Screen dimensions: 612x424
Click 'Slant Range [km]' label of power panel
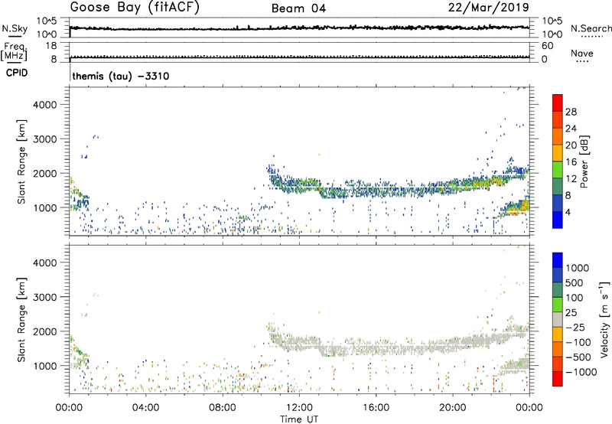[x=21, y=161]
